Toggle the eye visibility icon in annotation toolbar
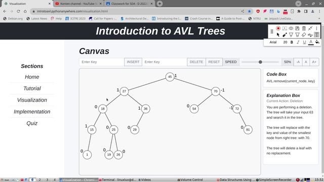Screen dimensions: 324x182 pyautogui.click(x=291, y=28)
